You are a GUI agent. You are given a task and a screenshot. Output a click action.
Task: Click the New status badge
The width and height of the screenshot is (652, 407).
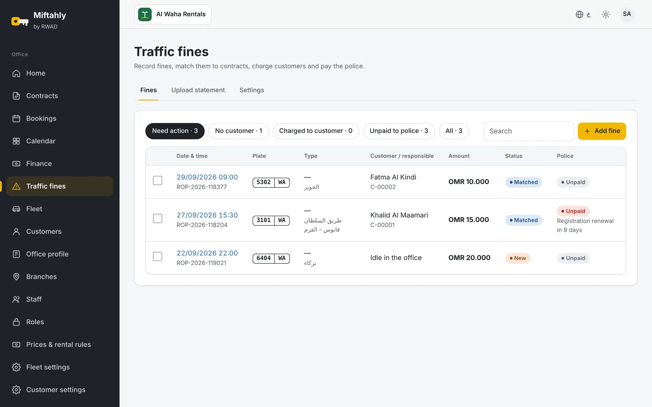point(518,258)
